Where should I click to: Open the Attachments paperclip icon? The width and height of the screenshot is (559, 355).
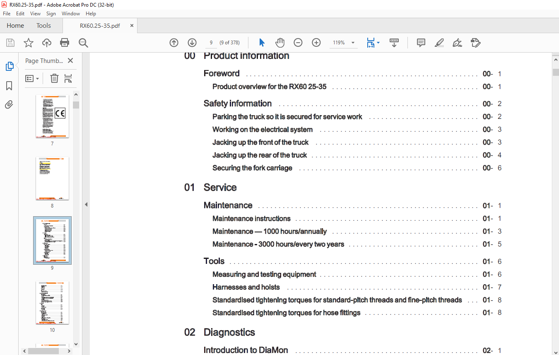[x=9, y=105]
